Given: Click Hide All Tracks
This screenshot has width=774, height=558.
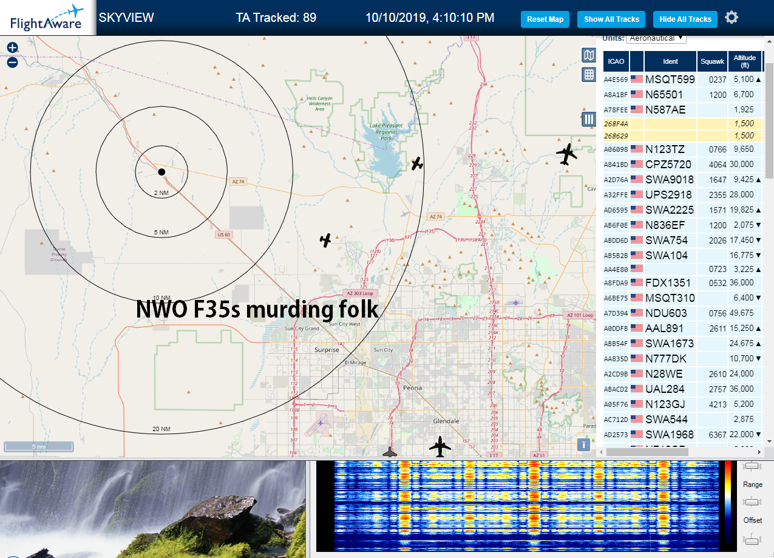Looking at the screenshot, I should click(x=685, y=19).
